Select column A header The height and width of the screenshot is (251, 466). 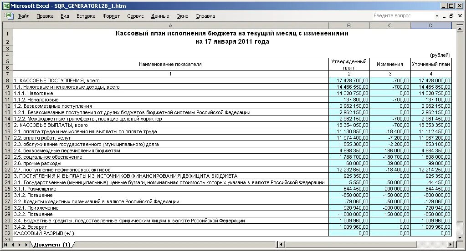170,26
